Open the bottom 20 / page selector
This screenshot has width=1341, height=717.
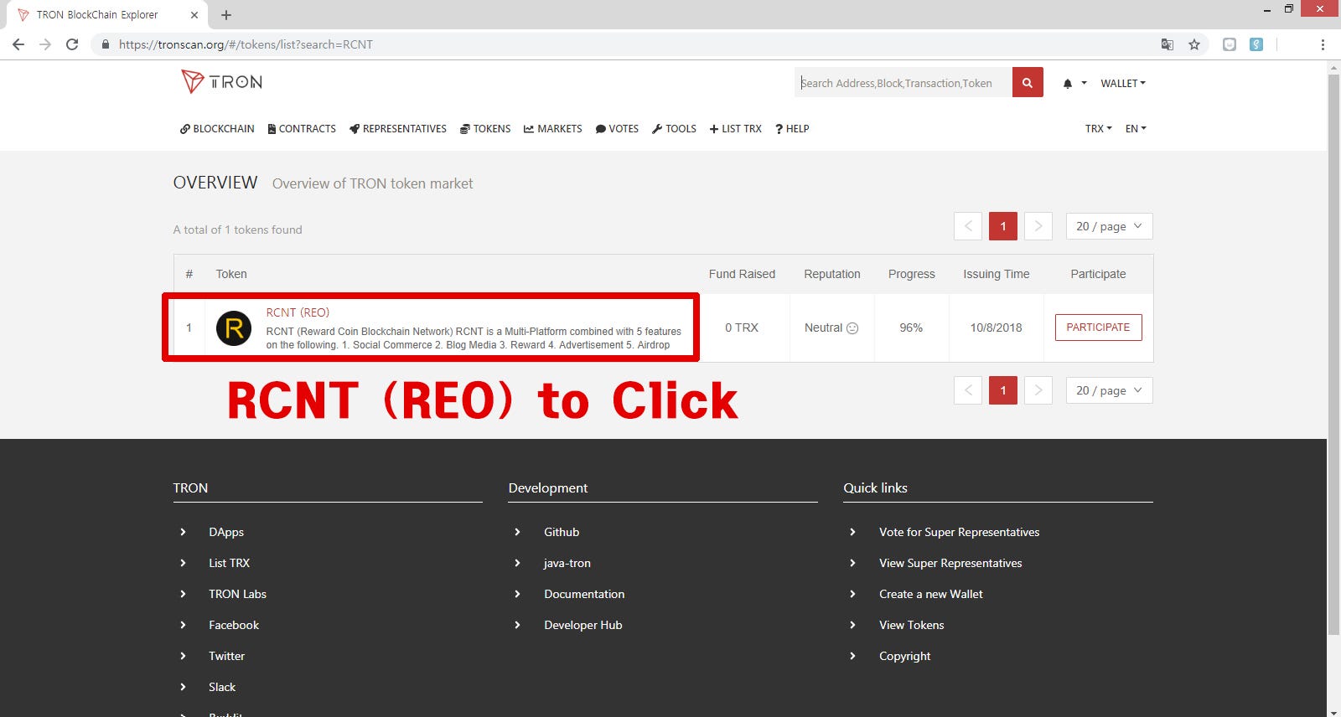tap(1109, 390)
